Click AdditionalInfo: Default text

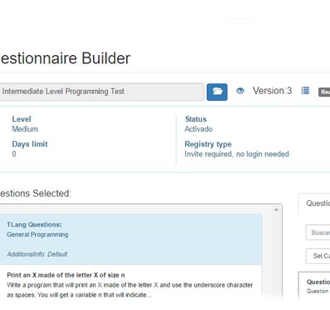37,254
